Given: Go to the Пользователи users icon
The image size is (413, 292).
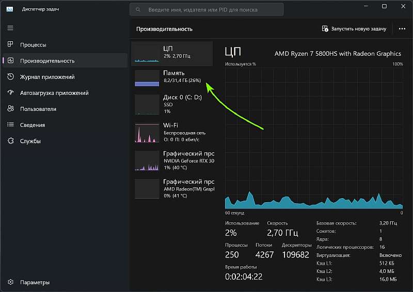Looking at the screenshot, I should (x=10, y=109).
